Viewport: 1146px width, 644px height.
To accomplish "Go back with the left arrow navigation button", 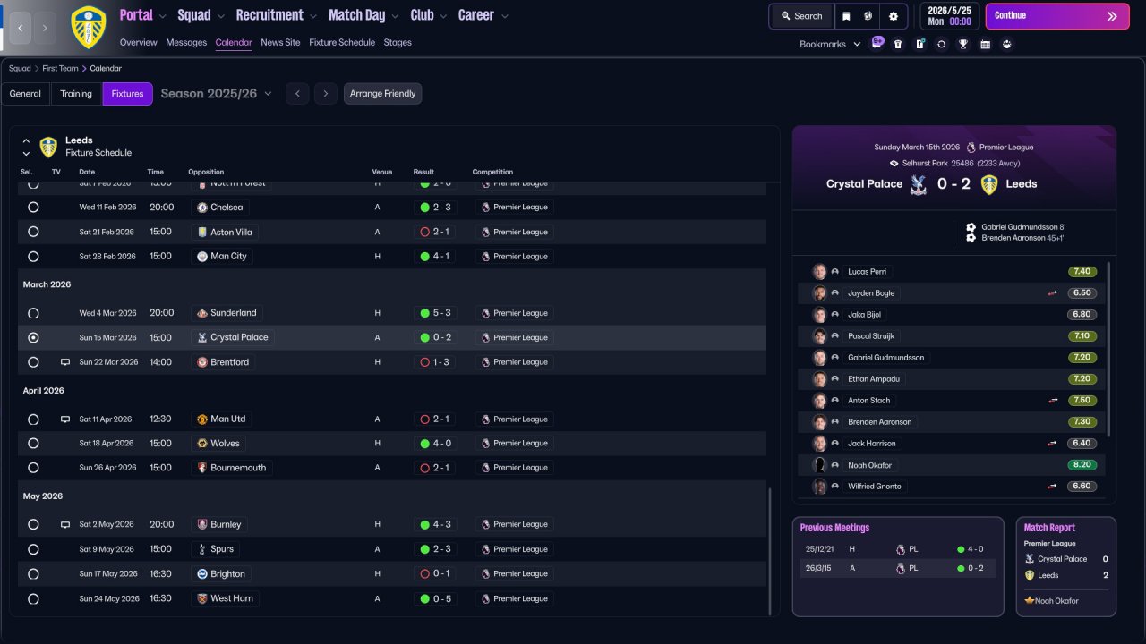I will pyautogui.click(x=21, y=28).
